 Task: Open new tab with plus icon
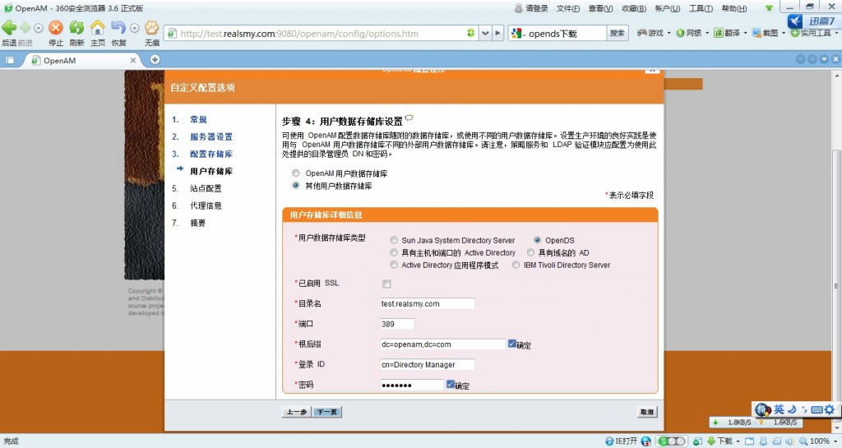click(x=155, y=59)
